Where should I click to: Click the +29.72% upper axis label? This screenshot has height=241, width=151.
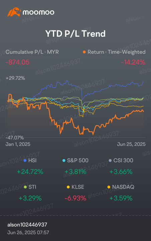click(x=15, y=78)
